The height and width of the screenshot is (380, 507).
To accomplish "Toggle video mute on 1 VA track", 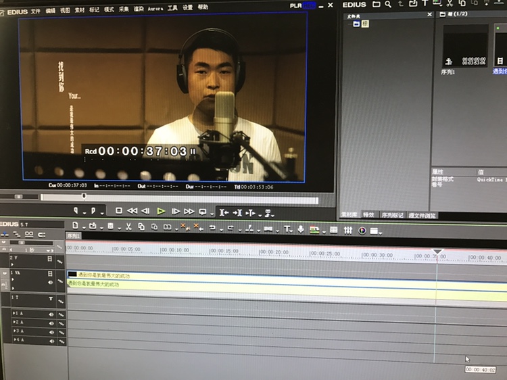I will 50,274.
